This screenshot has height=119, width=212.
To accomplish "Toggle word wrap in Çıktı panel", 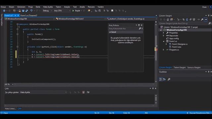I will point(88,92).
